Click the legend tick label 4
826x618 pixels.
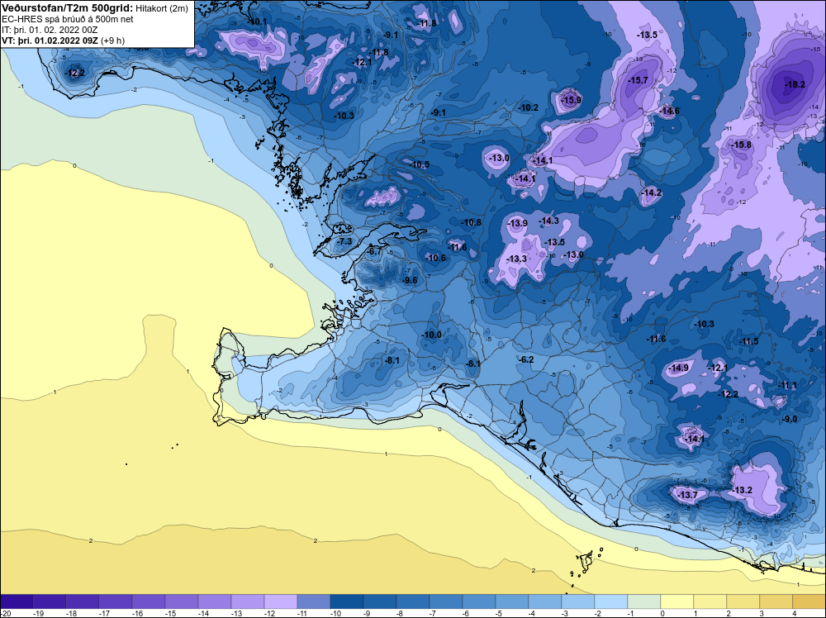click(795, 613)
